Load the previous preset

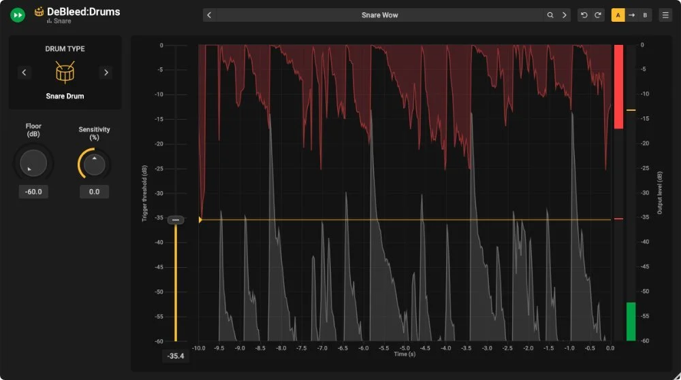click(209, 15)
